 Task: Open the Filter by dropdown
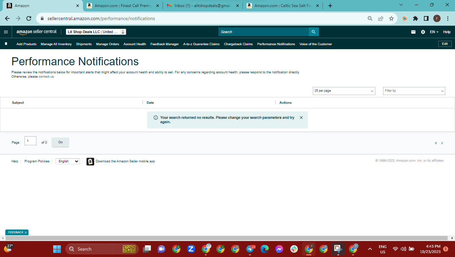click(x=414, y=91)
